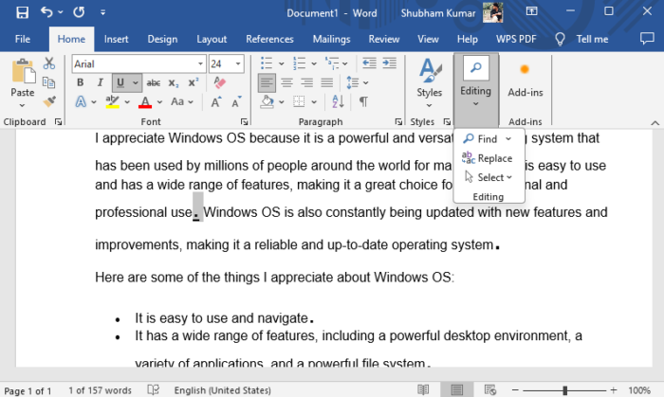664x397 pixels.
Task: Toggle Underline formatting
Action: pos(120,82)
